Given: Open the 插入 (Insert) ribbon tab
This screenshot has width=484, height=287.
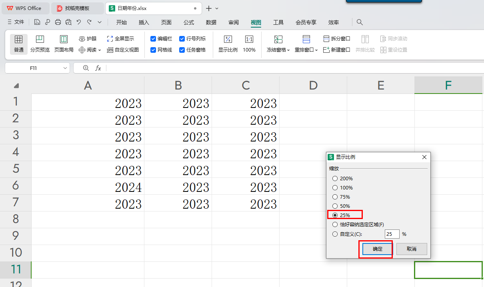Looking at the screenshot, I should coord(144,22).
